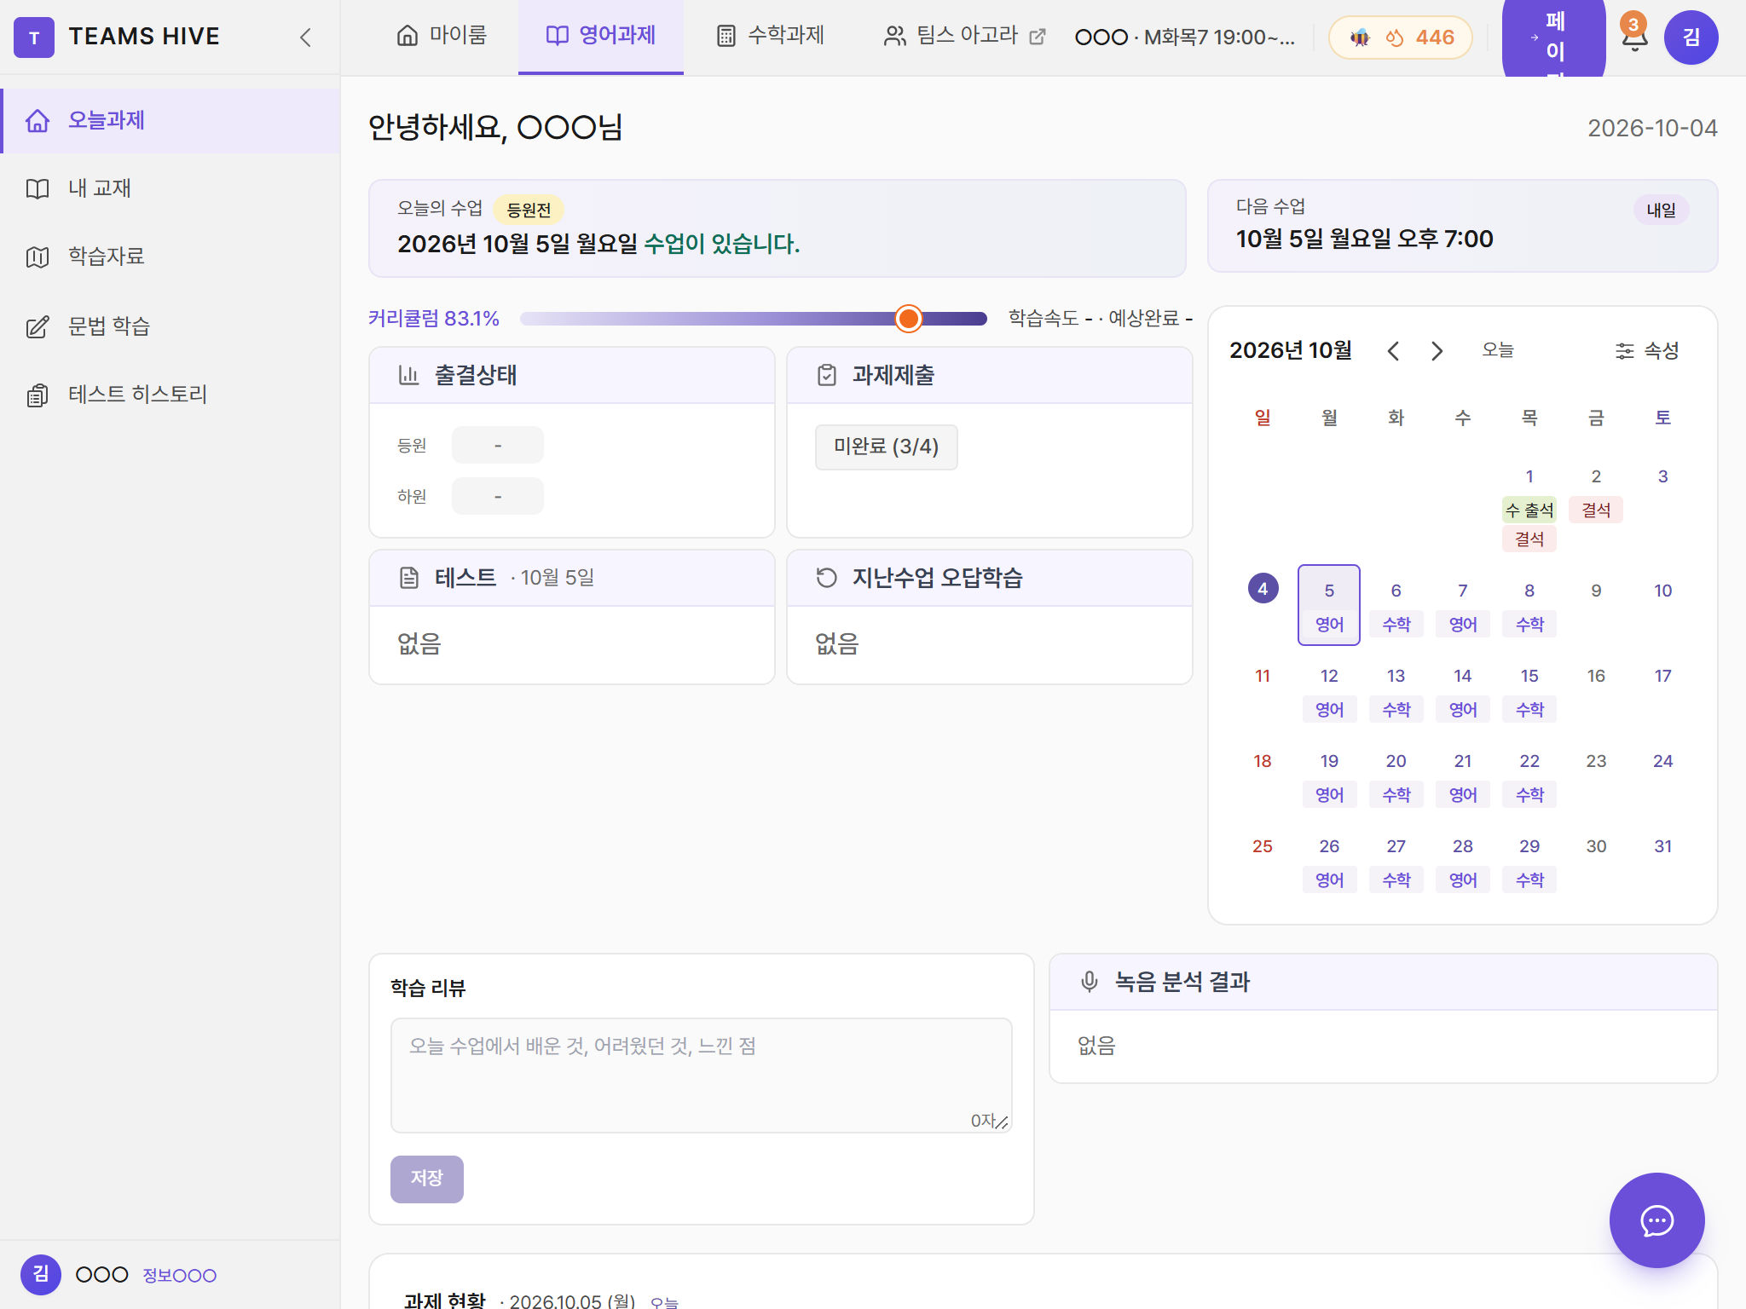
Task: Open 팀스 아고라 external link
Action: pyautogui.click(x=965, y=36)
